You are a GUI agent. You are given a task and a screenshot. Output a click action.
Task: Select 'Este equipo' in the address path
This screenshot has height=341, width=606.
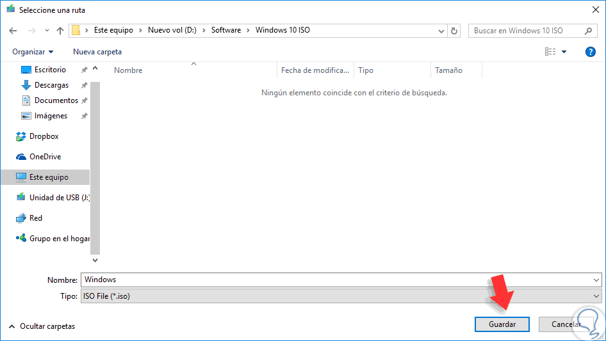(113, 30)
